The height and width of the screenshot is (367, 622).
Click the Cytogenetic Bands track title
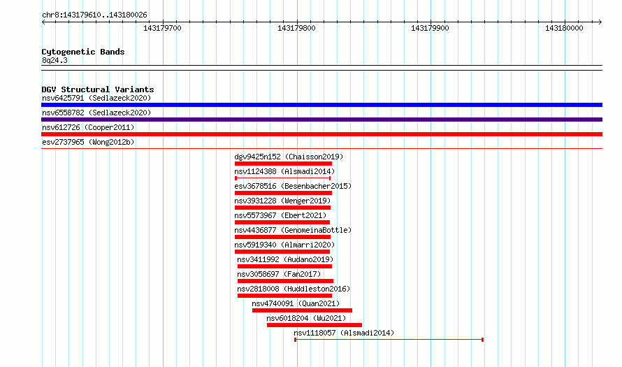(83, 52)
